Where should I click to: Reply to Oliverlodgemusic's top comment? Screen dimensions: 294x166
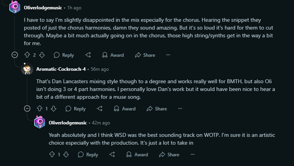click(x=64, y=55)
